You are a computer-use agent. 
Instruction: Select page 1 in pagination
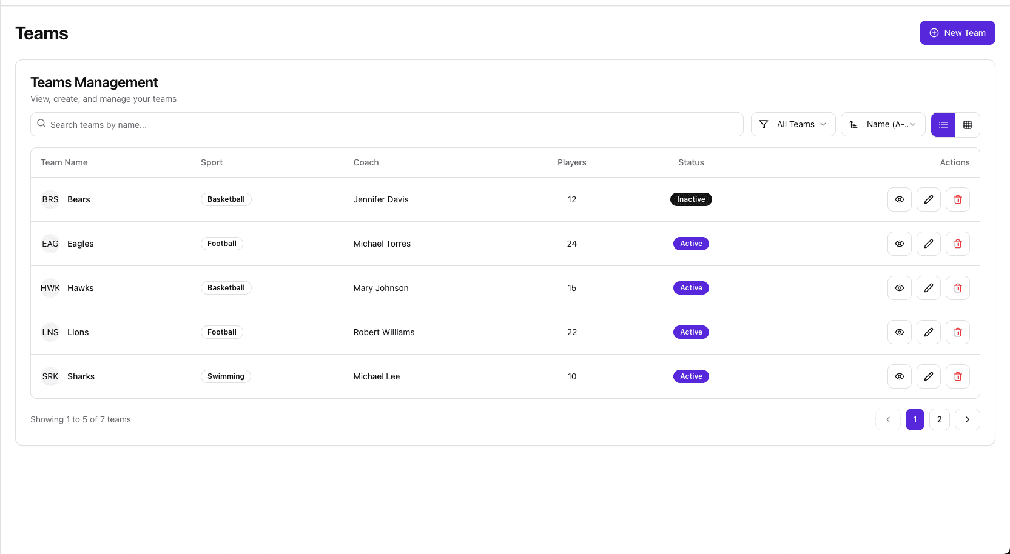(x=915, y=419)
